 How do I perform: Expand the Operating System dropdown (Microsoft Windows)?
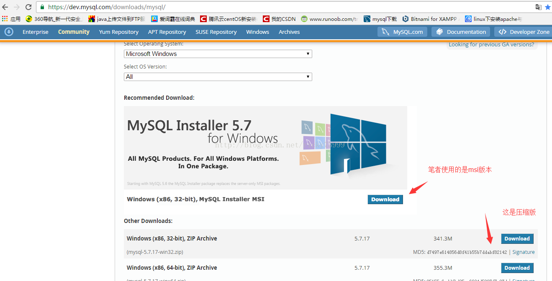[218, 54]
